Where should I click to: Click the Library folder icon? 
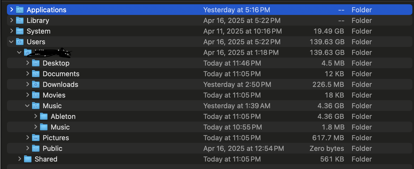(20, 21)
